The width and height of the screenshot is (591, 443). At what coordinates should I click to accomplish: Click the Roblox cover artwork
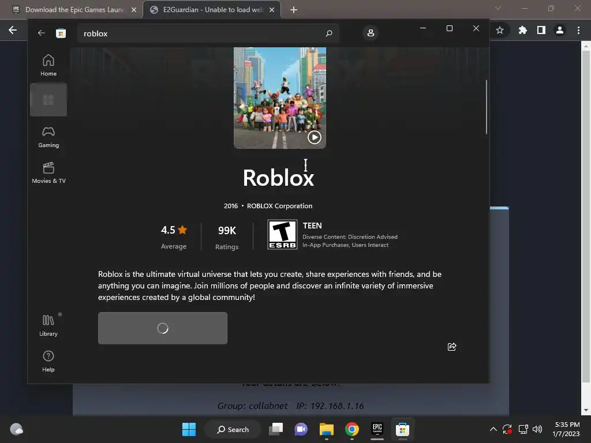[x=280, y=97]
